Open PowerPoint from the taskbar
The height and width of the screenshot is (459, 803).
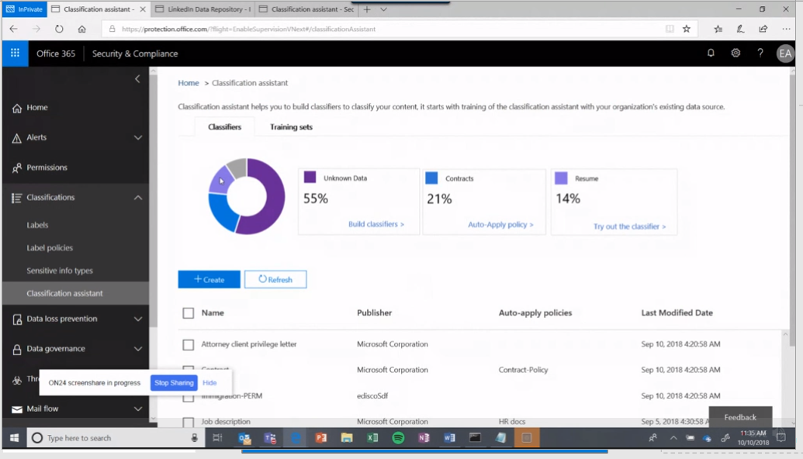[x=321, y=438]
